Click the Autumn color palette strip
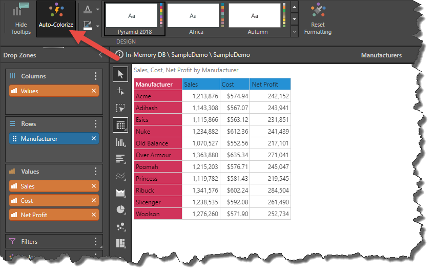Viewport: 435px width, 274px height. tap(284, 15)
